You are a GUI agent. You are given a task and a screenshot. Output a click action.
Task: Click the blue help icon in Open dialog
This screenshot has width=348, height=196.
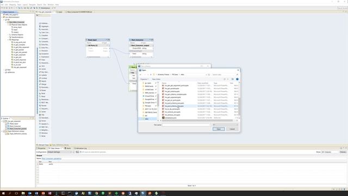point(237,79)
